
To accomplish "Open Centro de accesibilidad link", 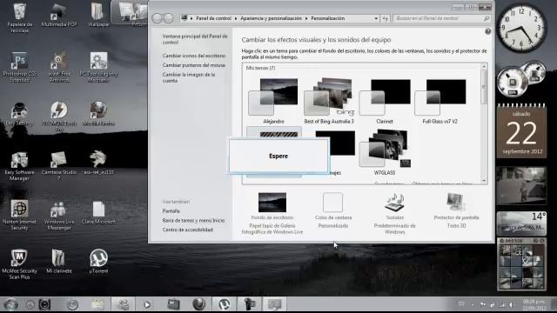I will pos(188,230).
